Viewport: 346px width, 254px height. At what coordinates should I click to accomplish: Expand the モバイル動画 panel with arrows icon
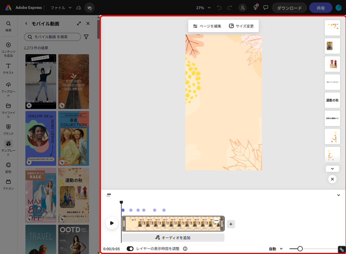pos(79,23)
